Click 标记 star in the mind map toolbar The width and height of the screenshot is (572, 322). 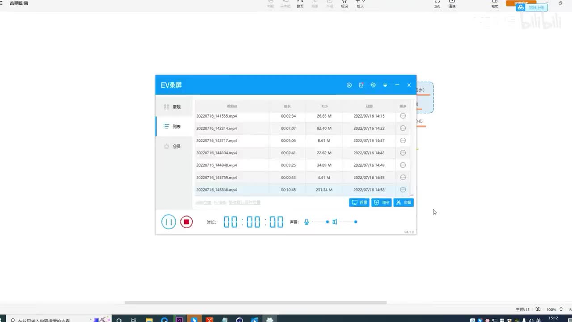point(344,4)
